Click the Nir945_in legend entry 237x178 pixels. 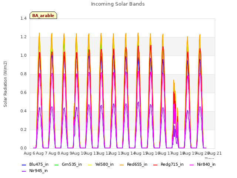35,171
